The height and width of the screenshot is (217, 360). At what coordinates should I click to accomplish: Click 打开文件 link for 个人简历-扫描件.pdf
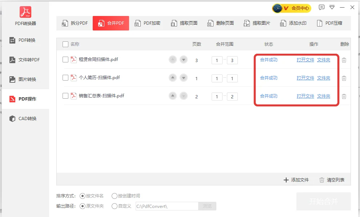305,78
